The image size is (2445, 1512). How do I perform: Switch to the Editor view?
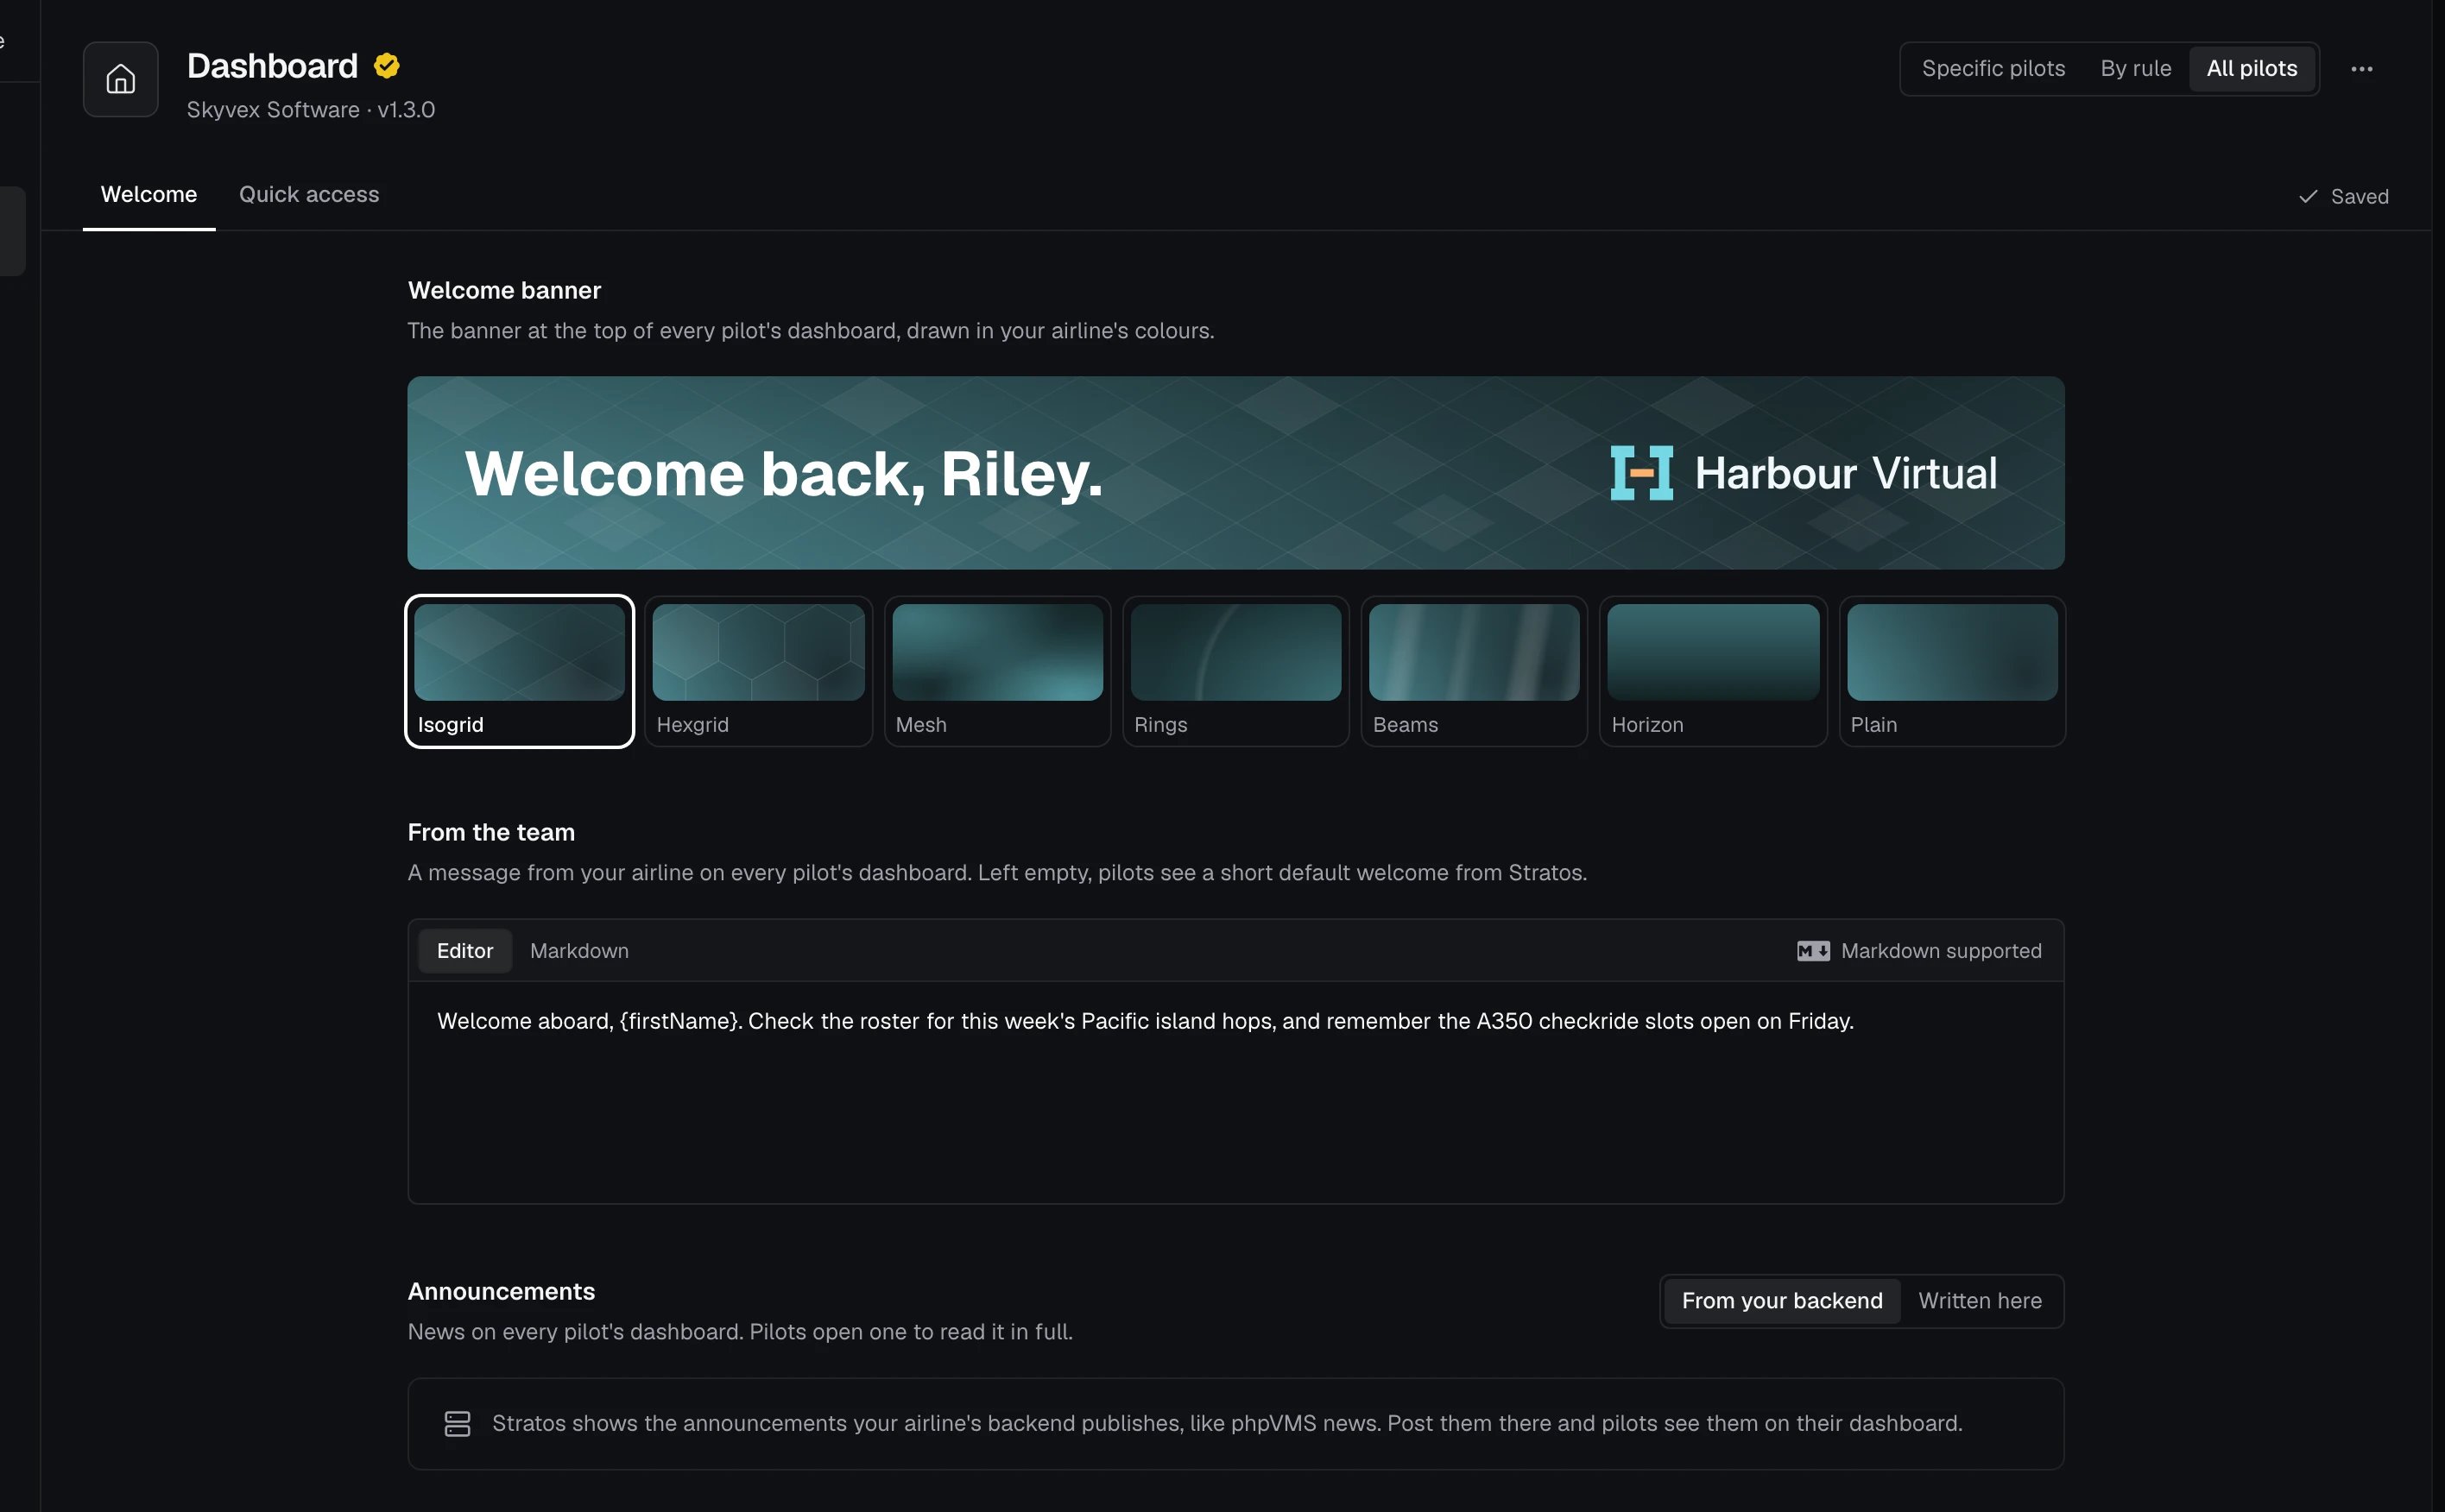tap(464, 951)
